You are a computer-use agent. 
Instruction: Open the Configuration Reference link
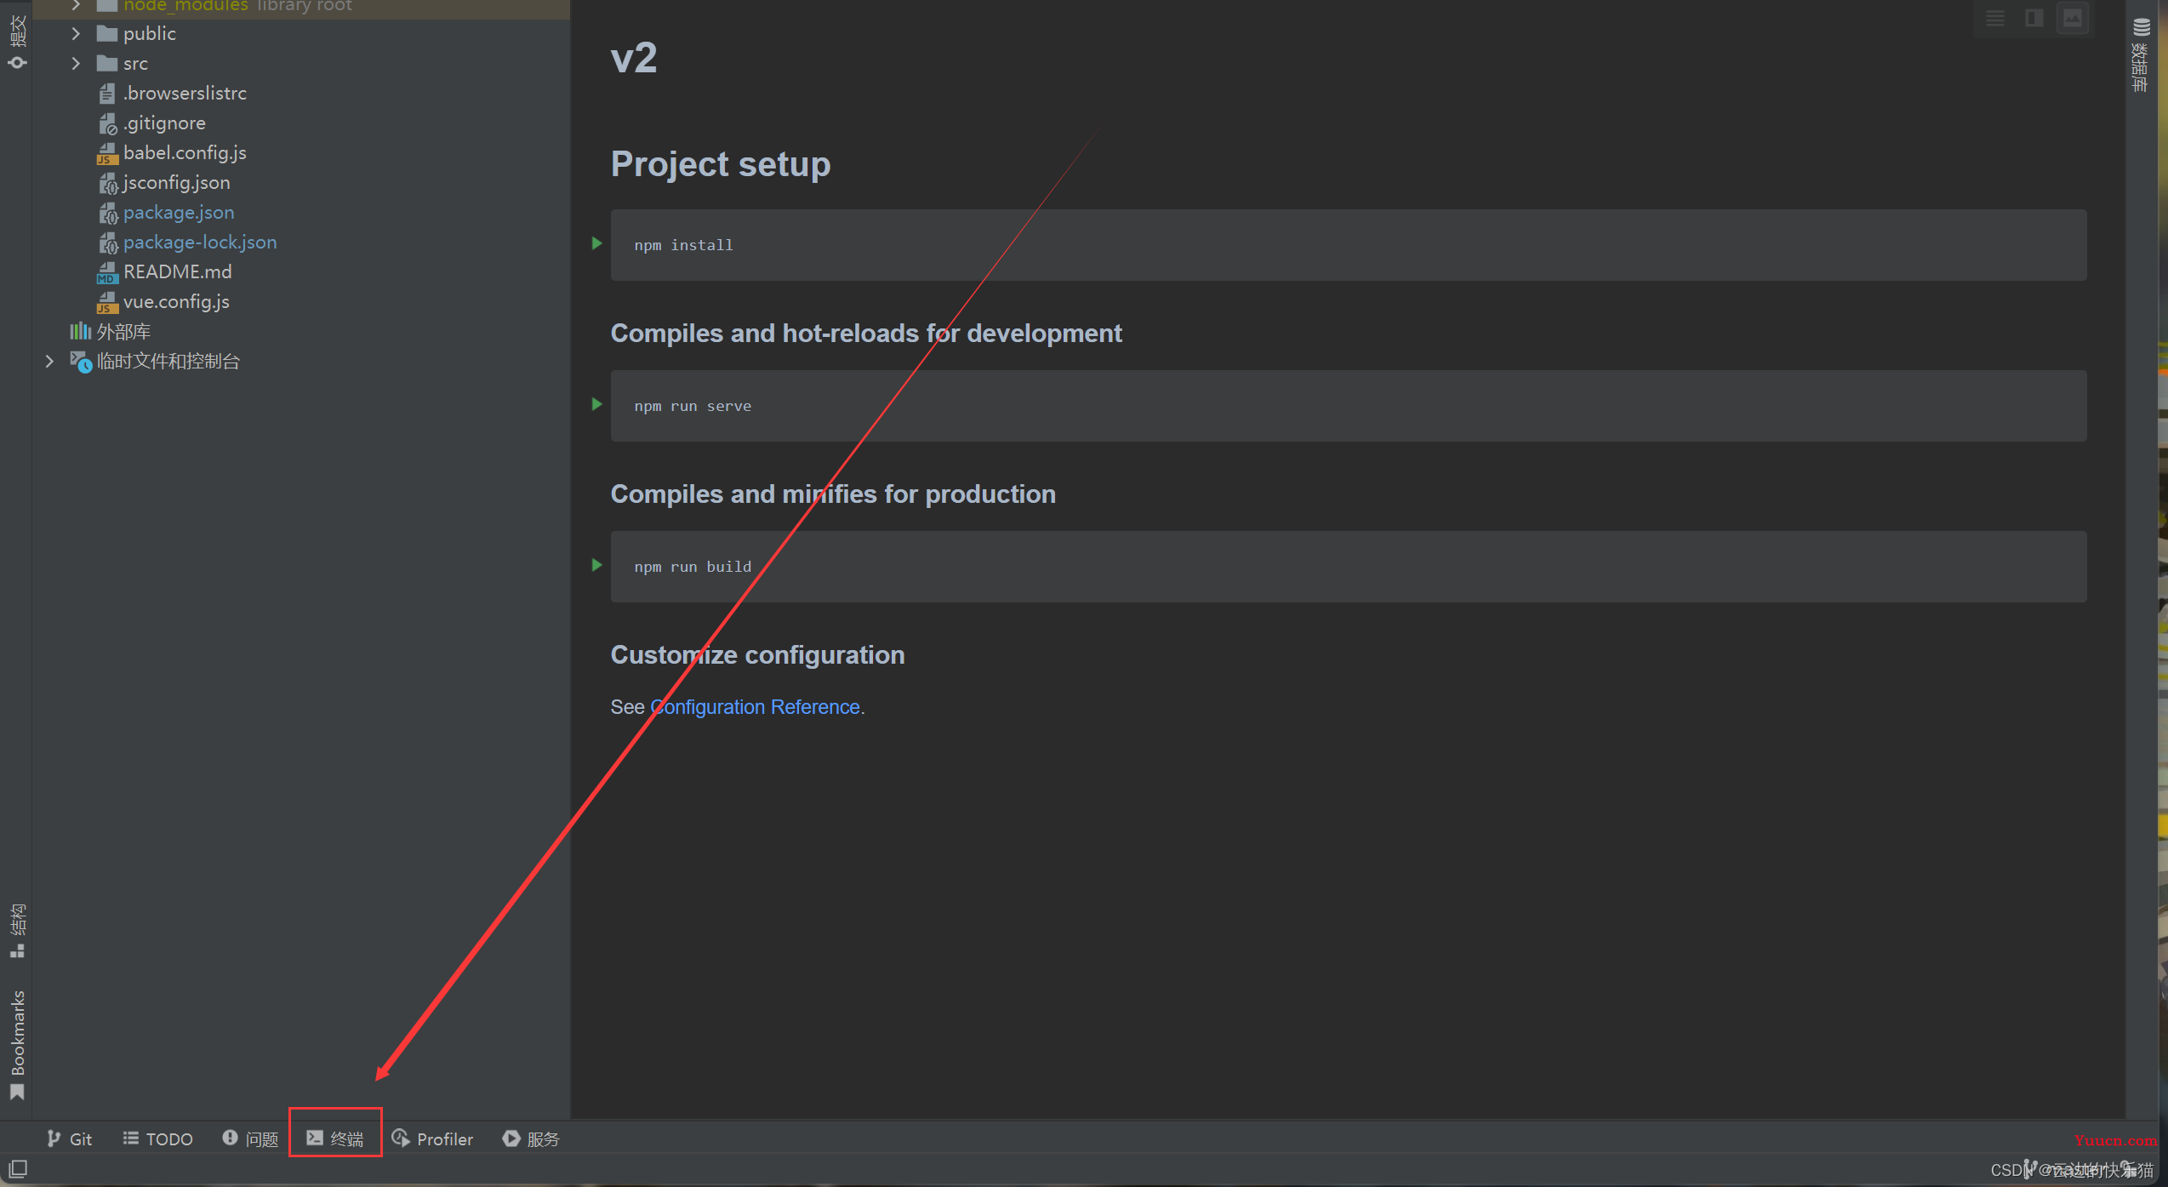click(756, 706)
